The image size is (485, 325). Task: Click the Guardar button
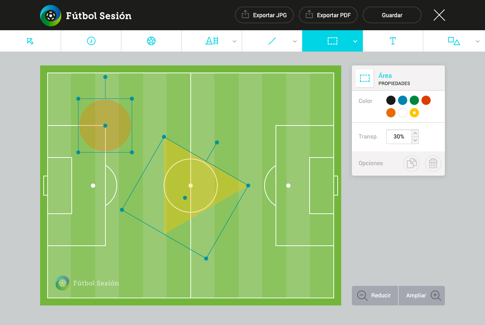tap(392, 15)
